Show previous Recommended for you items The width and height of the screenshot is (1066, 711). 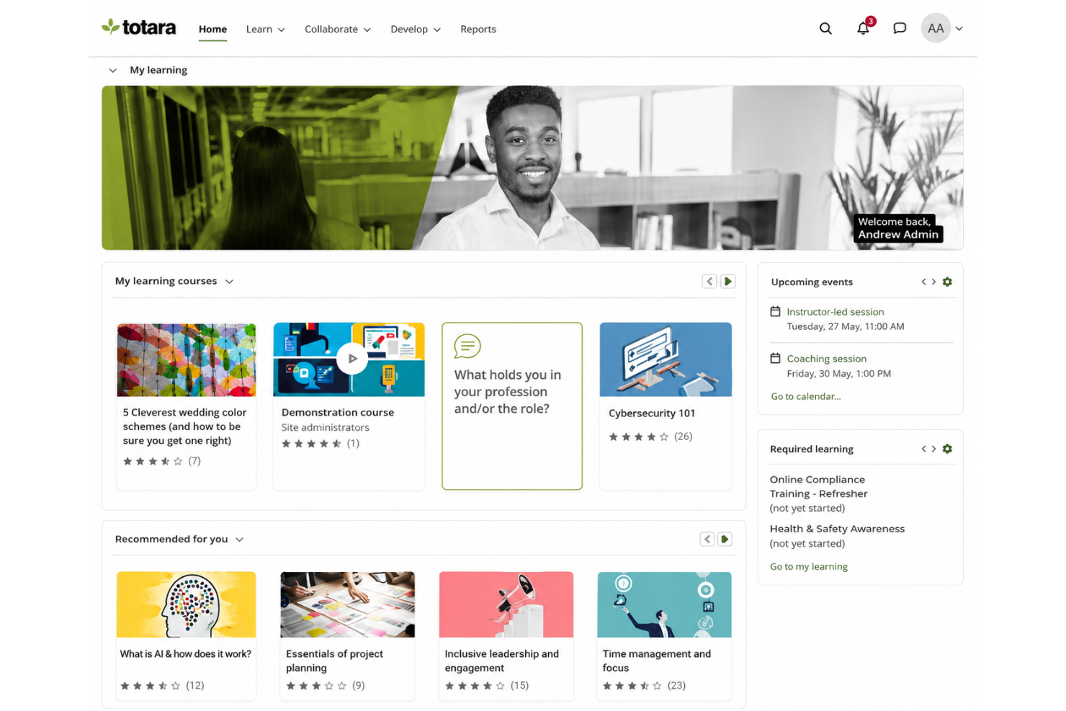[x=707, y=539]
